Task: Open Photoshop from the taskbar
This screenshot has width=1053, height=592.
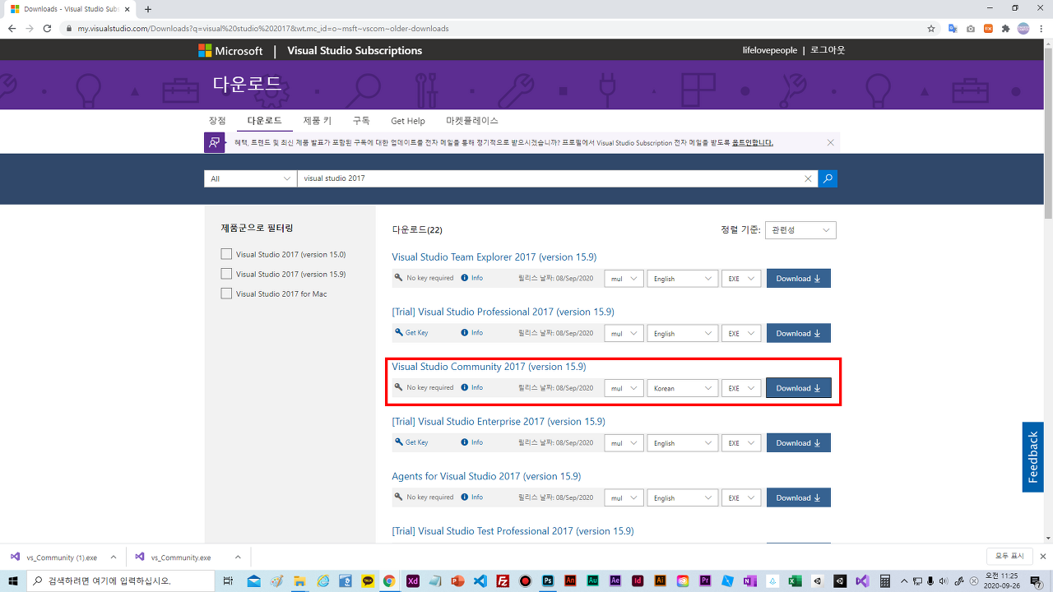Action: point(548,580)
